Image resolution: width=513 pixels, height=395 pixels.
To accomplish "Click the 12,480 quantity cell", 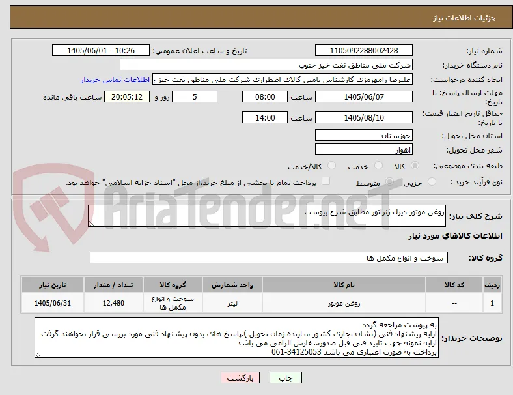I will pos(113,303).
